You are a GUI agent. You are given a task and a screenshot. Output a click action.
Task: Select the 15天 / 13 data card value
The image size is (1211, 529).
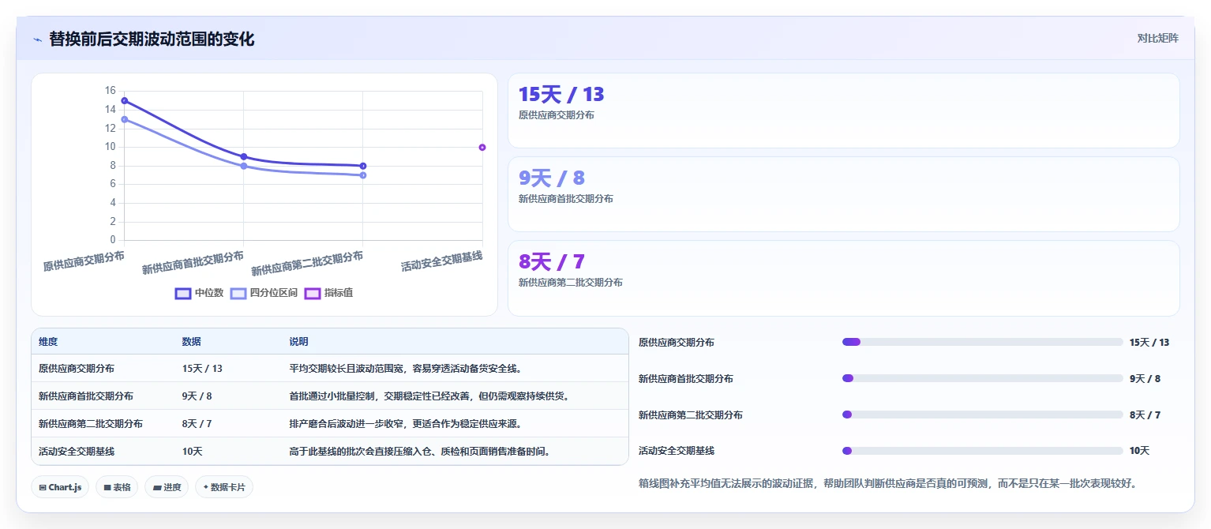click(561, 95)
